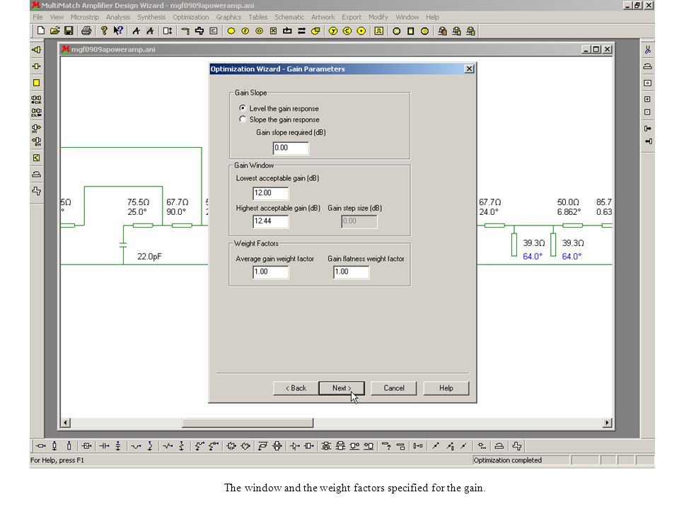Print using the printer toolbar icon
679x509 pixels.
86,30
